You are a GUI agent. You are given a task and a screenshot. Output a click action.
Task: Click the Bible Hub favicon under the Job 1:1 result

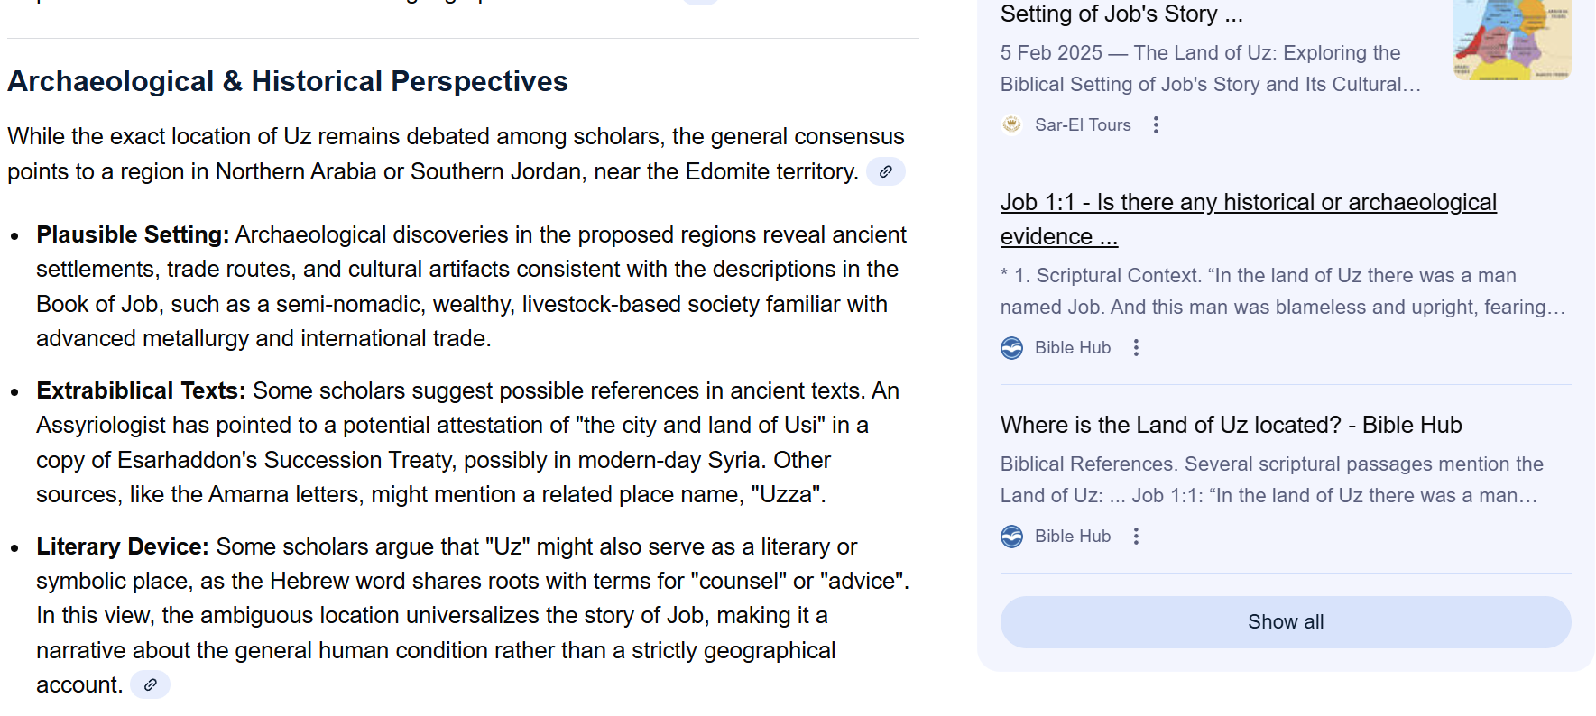coord(1011,348)
